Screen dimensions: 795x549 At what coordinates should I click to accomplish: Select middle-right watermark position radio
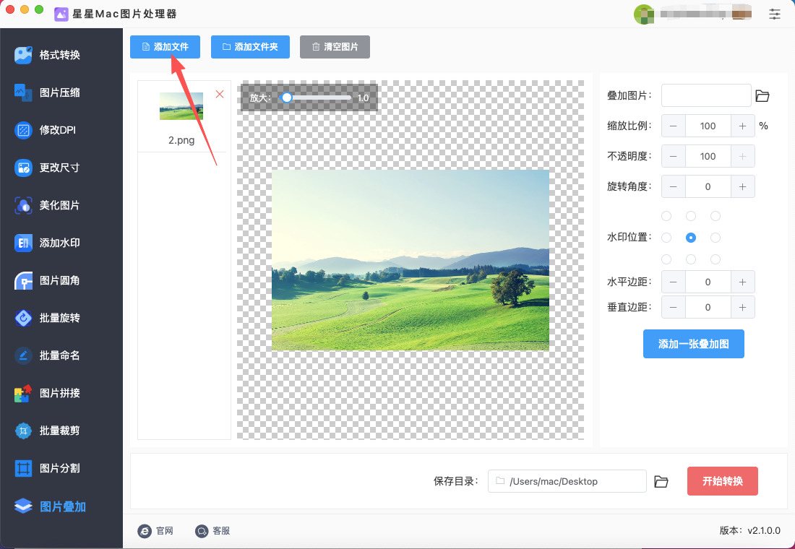coord(715,237)
